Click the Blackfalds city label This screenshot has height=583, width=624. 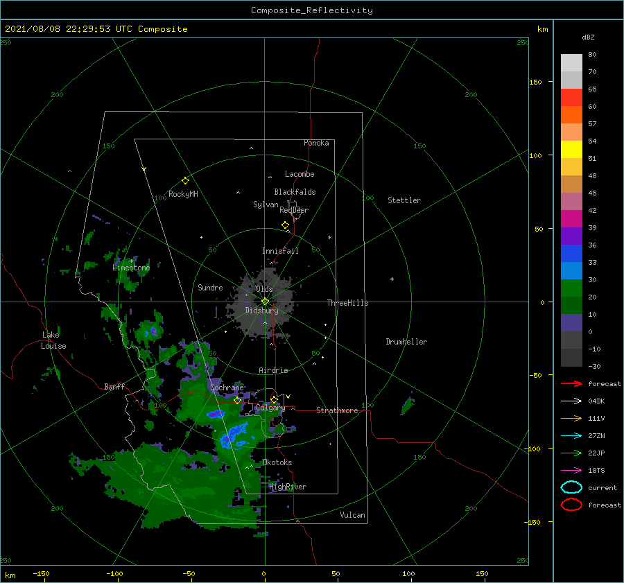coord(295,192)
